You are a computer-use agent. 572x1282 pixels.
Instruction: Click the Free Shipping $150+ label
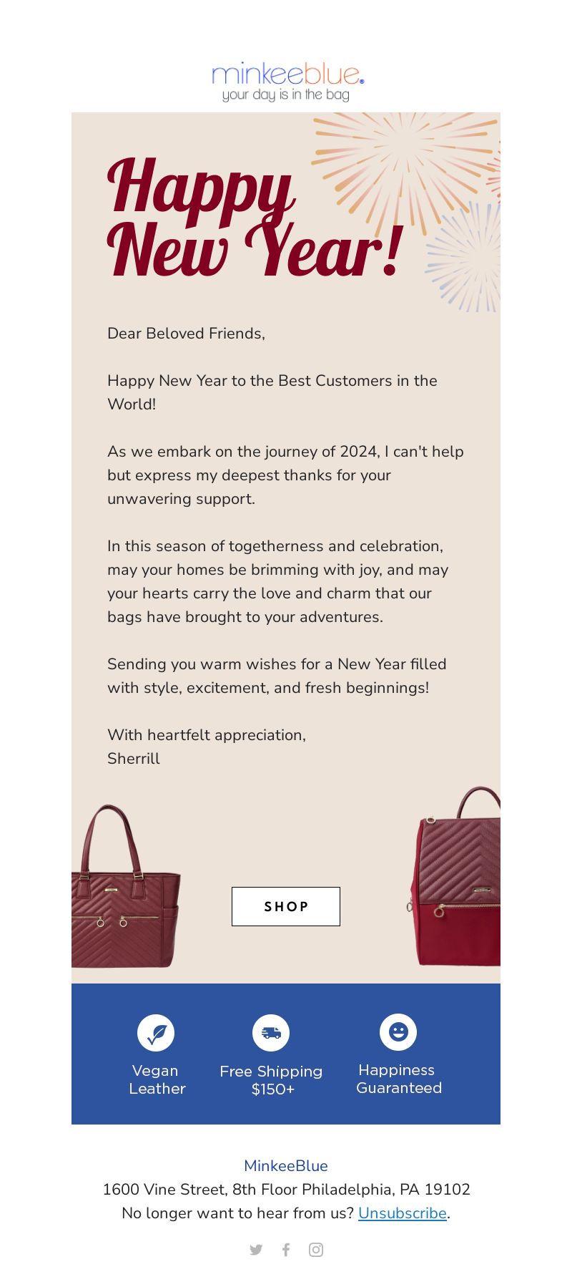pos(271,1080)
